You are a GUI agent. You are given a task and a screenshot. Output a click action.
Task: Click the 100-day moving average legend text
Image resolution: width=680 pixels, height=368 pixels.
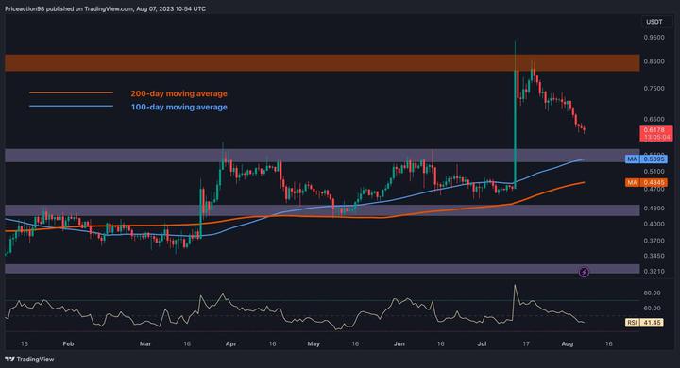(x=178, y=107)
